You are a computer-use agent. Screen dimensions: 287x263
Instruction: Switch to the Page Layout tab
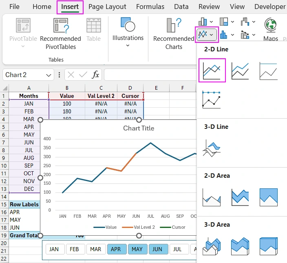pyautogui.click(x=107, y=7)
